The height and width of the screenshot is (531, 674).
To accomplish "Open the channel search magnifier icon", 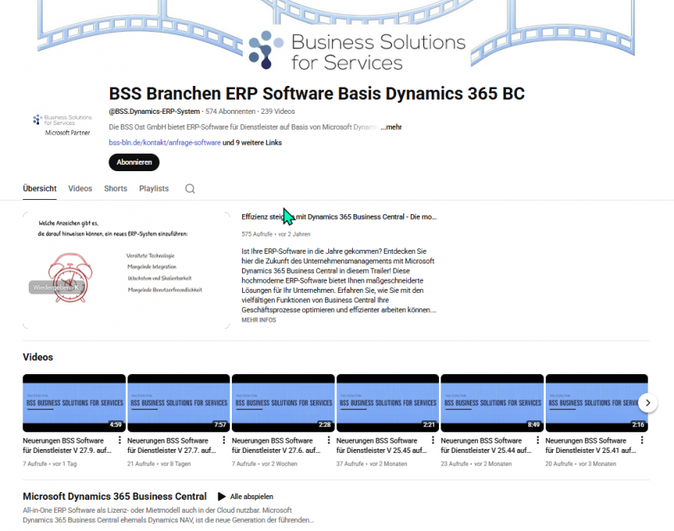I will coord(190,189).
